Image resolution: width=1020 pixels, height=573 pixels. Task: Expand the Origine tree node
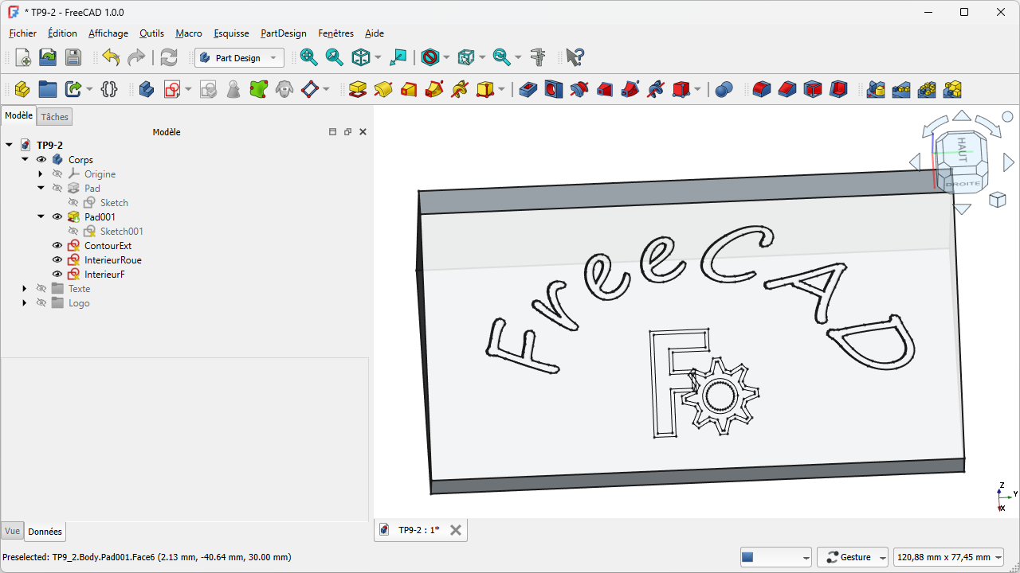pyautogui.click(x=41, y=174)
